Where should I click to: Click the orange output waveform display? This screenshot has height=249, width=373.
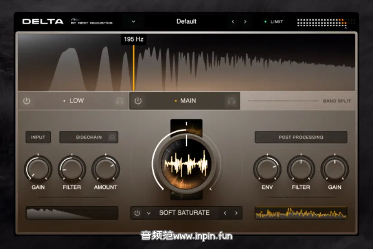301,213
